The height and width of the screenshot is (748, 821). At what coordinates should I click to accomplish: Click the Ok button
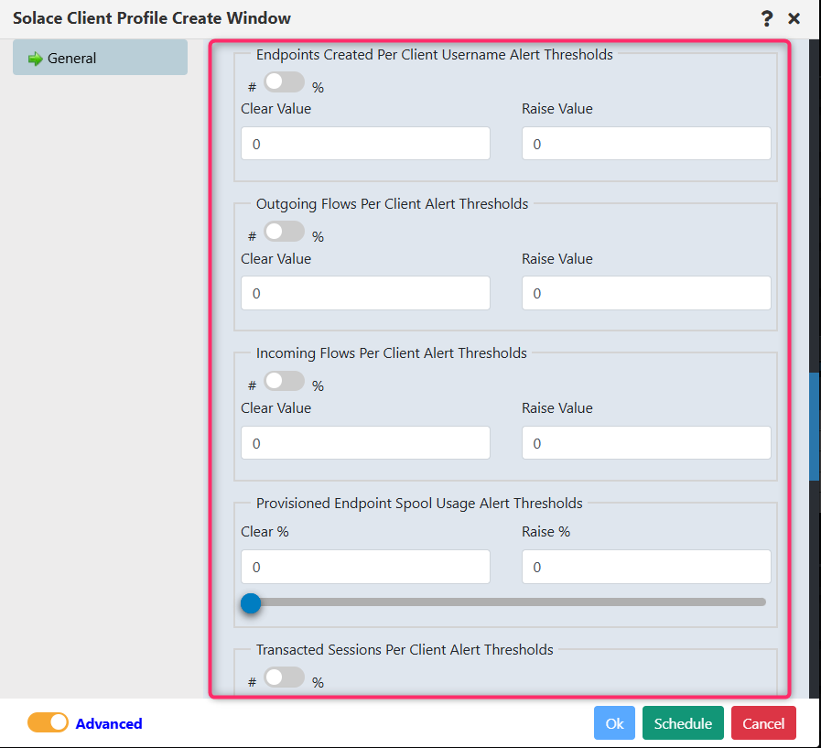[x=614, y=723]
